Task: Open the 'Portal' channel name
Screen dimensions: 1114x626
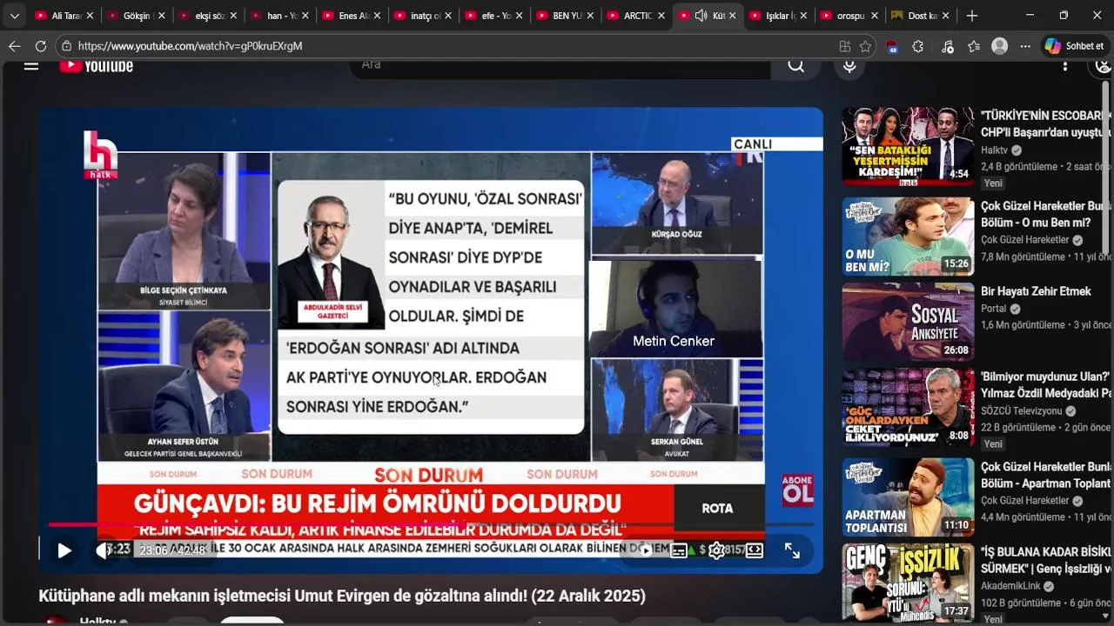Action: [993, 309]
